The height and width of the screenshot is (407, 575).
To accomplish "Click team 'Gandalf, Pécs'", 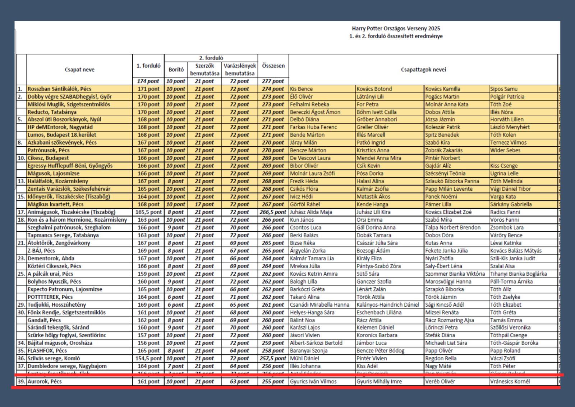I will [44, 320].
